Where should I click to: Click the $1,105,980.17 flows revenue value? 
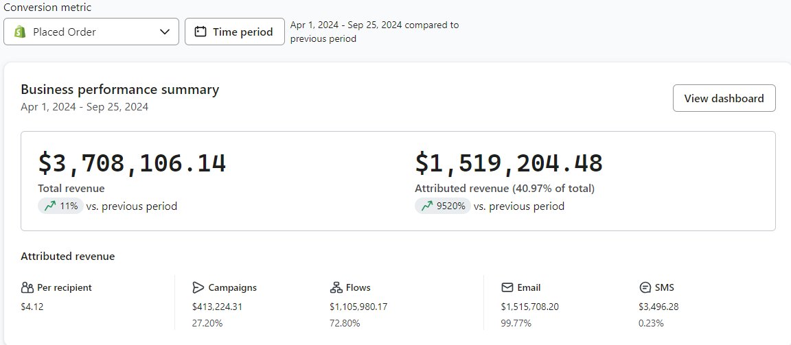pyautogui.click(x=358, y=307)
